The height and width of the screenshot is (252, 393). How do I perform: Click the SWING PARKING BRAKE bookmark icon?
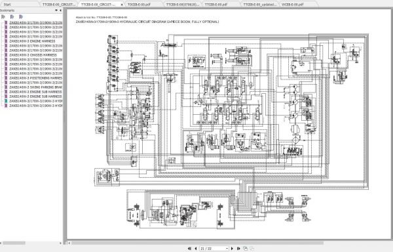point(6,87)
